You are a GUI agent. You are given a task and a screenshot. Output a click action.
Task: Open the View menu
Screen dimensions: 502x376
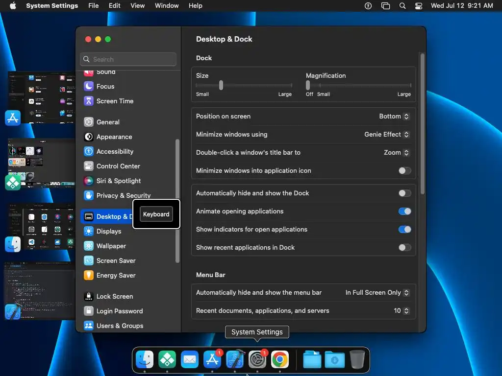click(138, 6)
